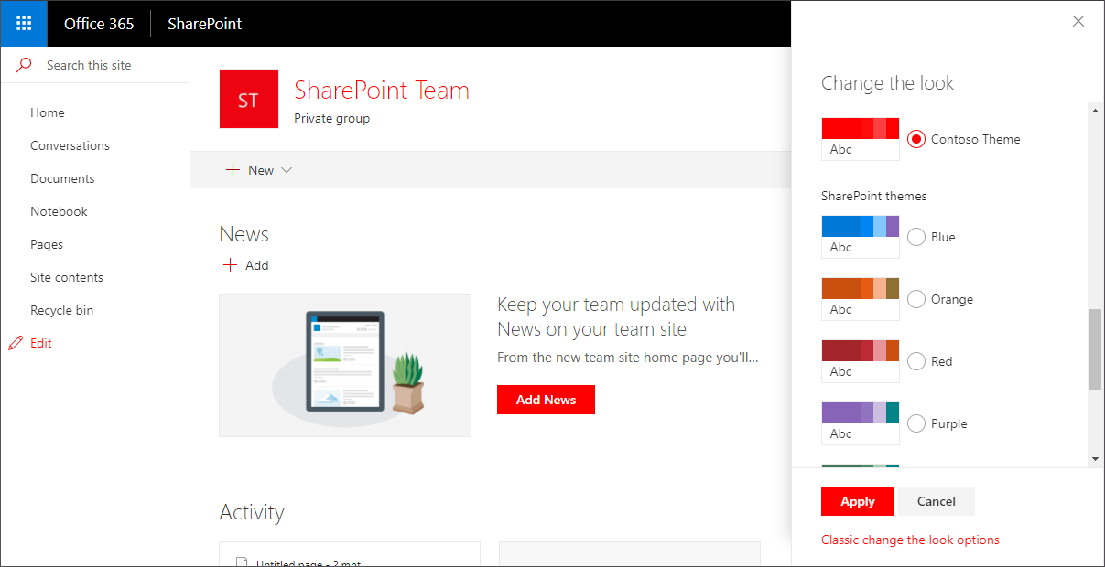Close the Change the look panel
The image size is (1105, 567).
point(1078,22)
